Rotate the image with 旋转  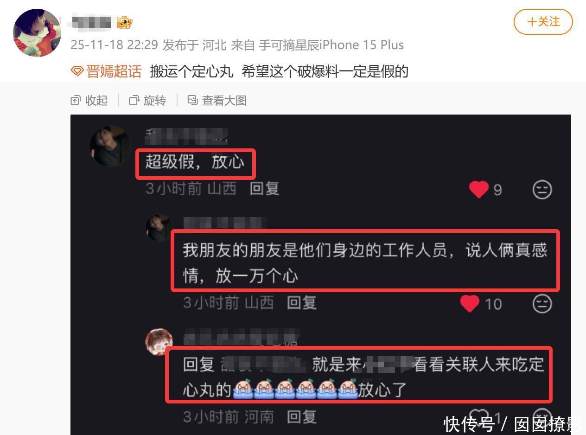pos(147,100)
